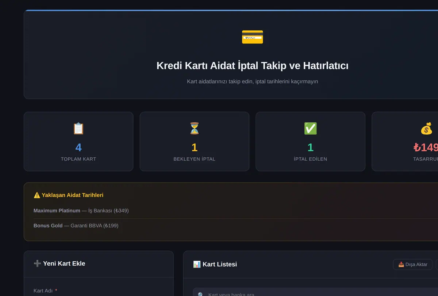Screen dimensions: 438x296
Task: Click the TOPLAM KART label
Action: coord(78,159)
